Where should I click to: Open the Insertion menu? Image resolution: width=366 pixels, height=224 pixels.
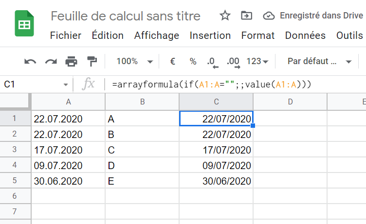(x=210, y=35)
